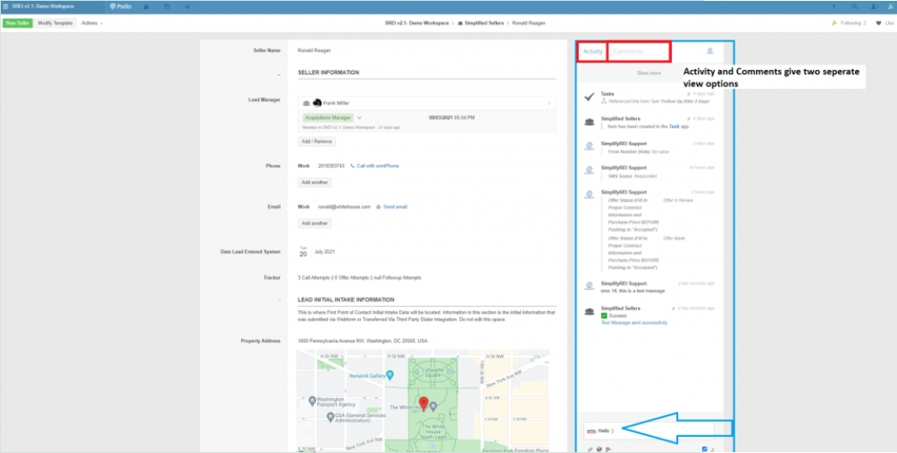This screenshot has height=453, width=897.
Task: Click the New Seller button
Action: point(18,23)
